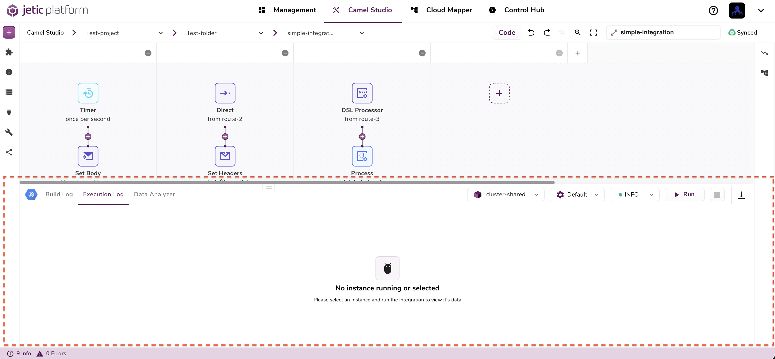Select the Set Body node
The width and height of the screenshot is (775, 359).
coord(88,156)
